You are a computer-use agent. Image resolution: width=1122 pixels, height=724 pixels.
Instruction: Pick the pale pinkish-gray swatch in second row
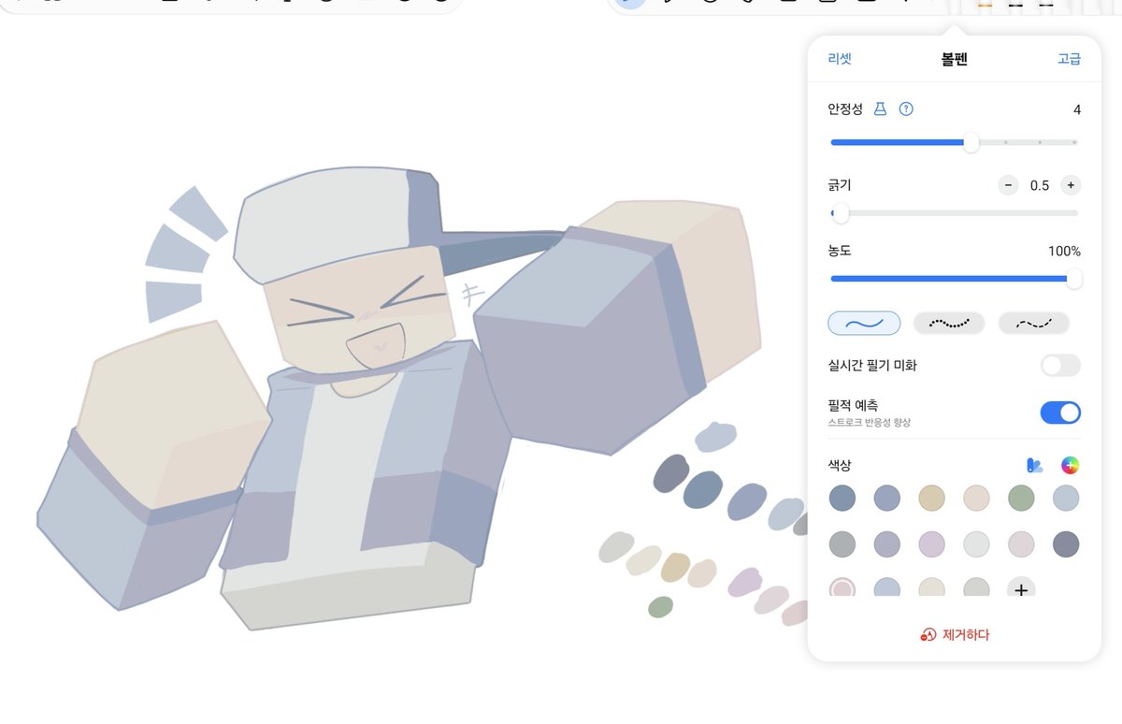pos(1021,544)
